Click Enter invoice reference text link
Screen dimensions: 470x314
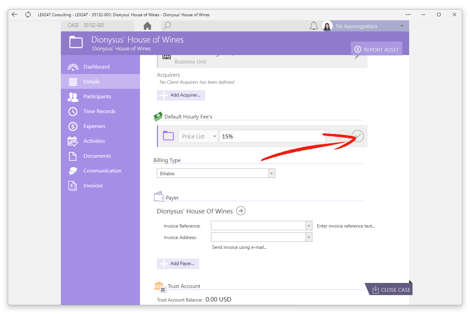tap(346, 226)
